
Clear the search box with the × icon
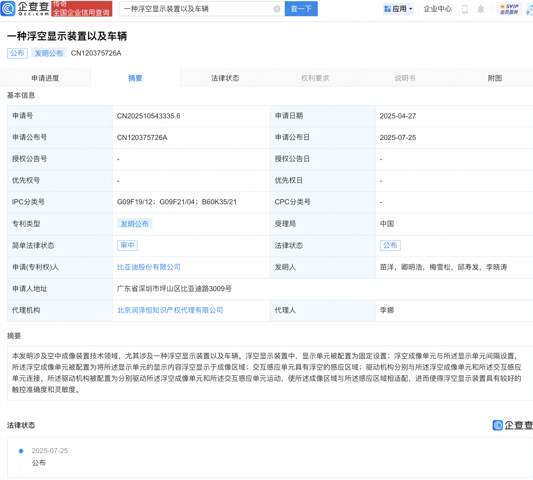(x=276, y=9)
